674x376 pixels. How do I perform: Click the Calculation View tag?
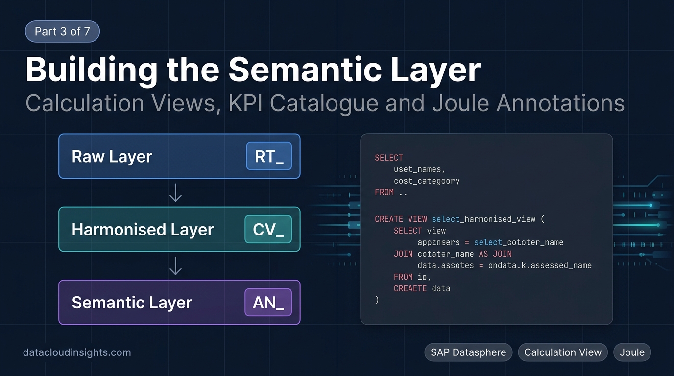pyautogui.click(x=563, y=352)
